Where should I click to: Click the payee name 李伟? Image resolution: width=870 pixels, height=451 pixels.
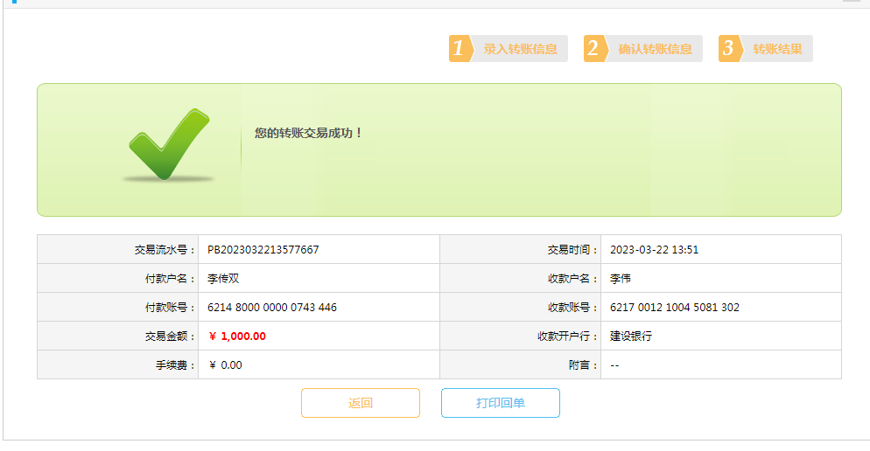[x=621, y=279]
